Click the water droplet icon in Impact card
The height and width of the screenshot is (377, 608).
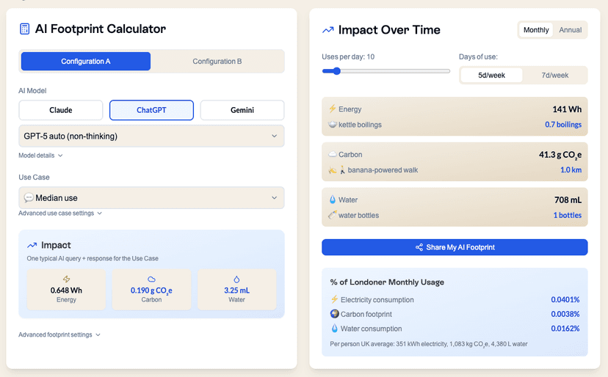pyautogui.click(x=236, y=279)
